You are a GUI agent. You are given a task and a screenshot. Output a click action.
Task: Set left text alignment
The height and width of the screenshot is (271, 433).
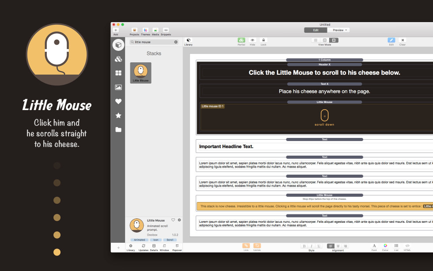(x=330, y=246)
